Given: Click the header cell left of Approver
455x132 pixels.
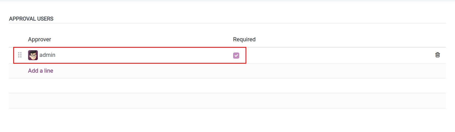Looking at the screenshot, I should (18, 39).
